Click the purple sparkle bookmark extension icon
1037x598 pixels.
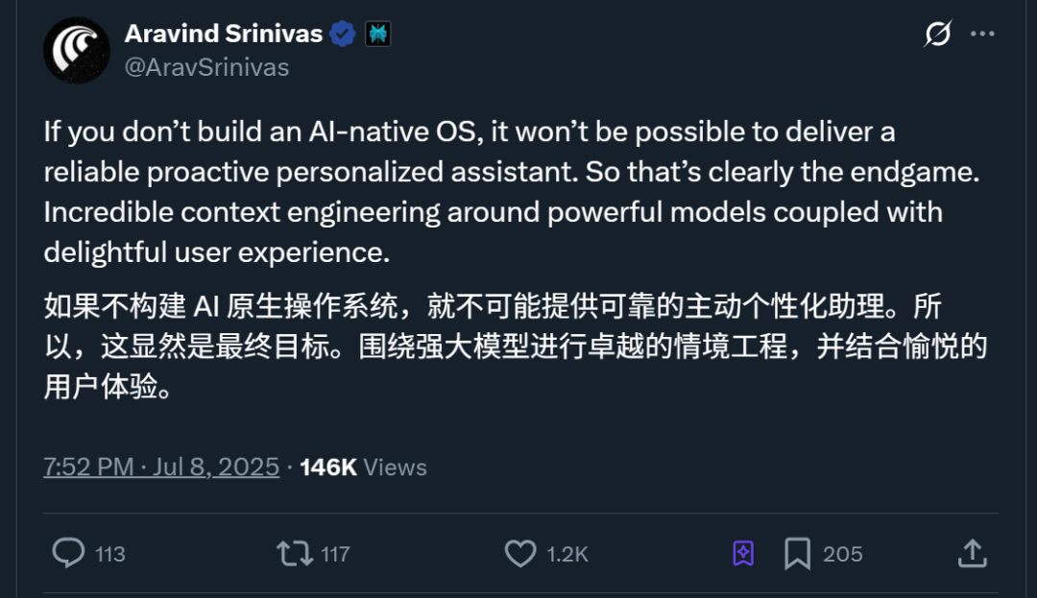point(743,553)
